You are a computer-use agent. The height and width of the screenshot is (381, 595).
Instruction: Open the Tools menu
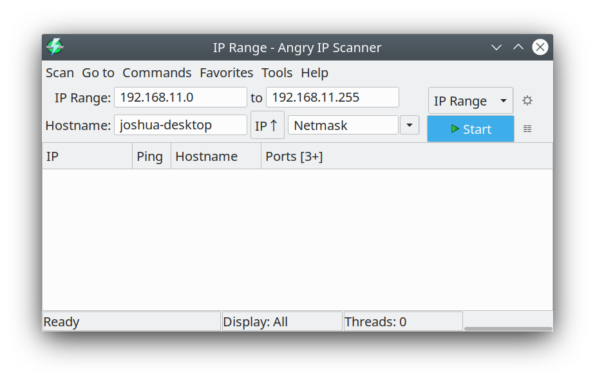click(277, 73)
